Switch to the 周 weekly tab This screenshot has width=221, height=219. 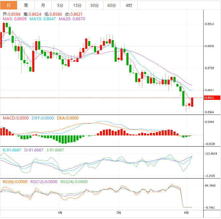coord(26,5)
